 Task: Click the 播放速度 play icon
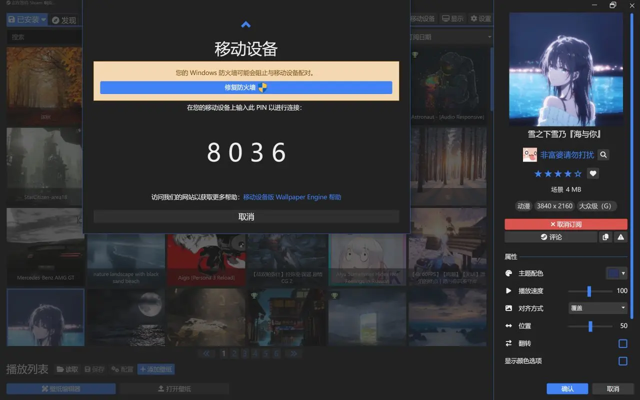509,291
